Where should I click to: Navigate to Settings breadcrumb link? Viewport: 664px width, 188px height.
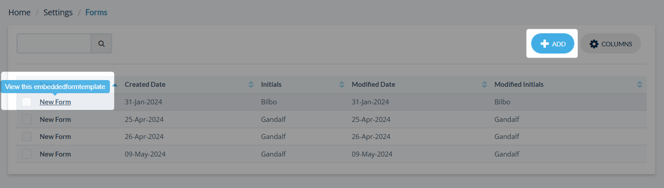[x=58, y=12]
